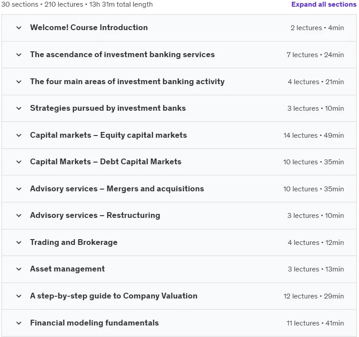This screenshot has width=359, height=337.
Task: Expand chevron for Mergers and acquisitions
Action: (19, 189)
